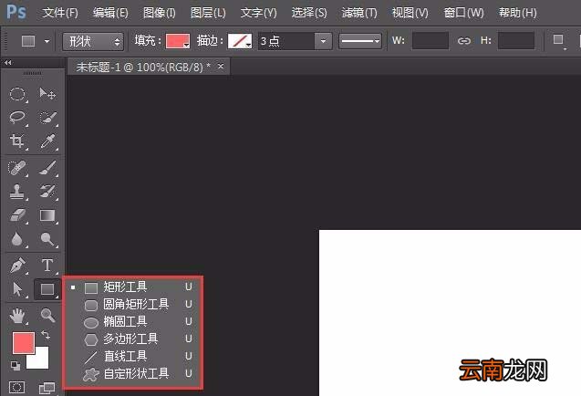Select the Blur tool
The image size is (581, 396).
point(17,239)
